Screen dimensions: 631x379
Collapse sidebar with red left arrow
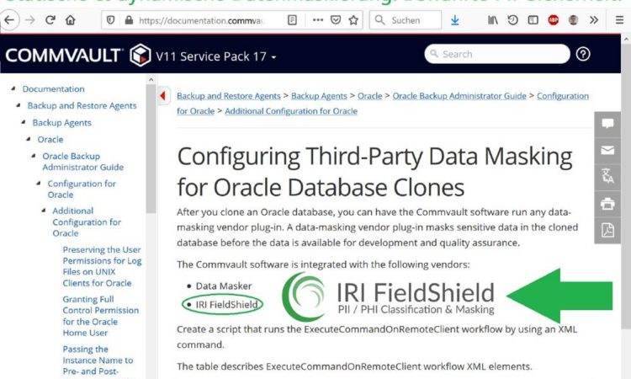[x=163, y=96]
